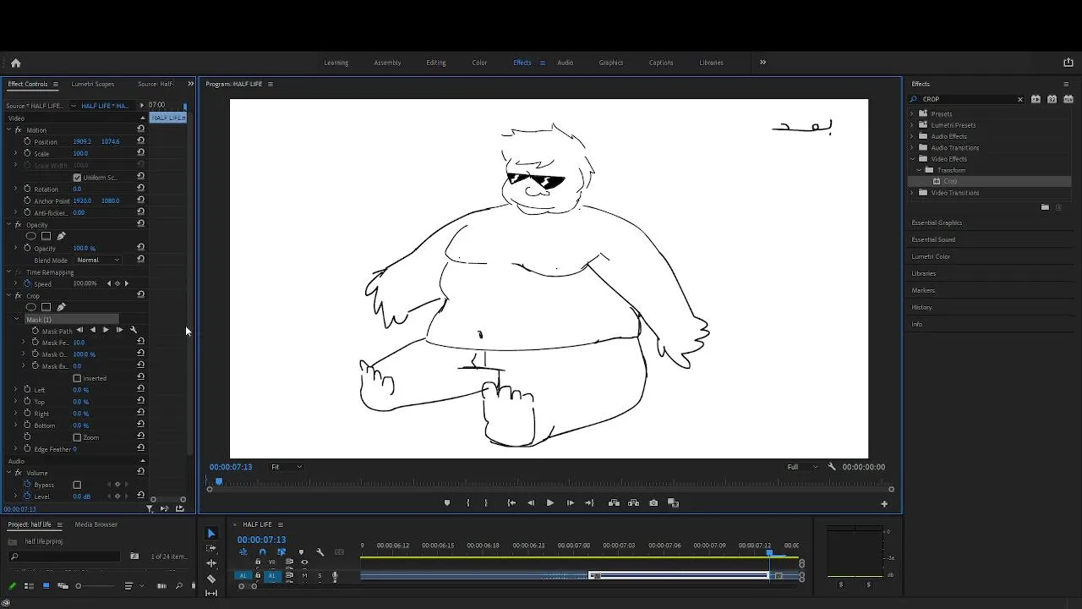Collapse Mask (1) properties
Image resolution: width=1082 pixels, height=609 pixels.
pyautogui.click(x=16, y=320)
